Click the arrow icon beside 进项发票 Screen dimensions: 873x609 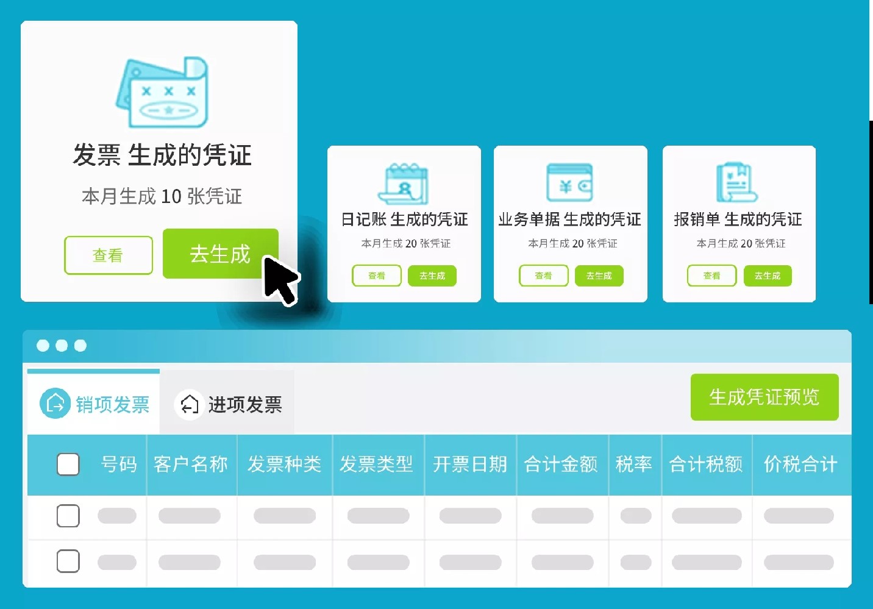point(189,404)
